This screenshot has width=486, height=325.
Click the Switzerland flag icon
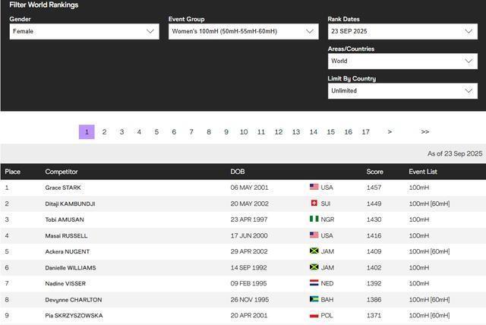click(x=314, y=204)
